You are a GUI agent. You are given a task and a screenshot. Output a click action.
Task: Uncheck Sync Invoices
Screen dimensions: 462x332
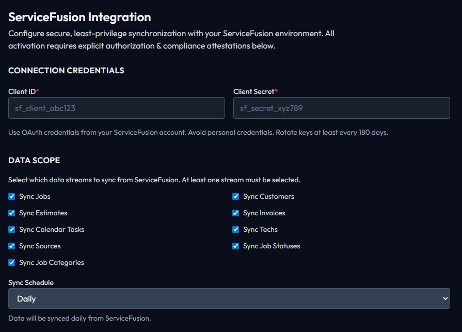(235, 213)
